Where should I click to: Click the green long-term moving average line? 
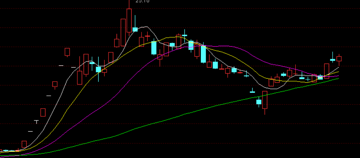[183, 114]
